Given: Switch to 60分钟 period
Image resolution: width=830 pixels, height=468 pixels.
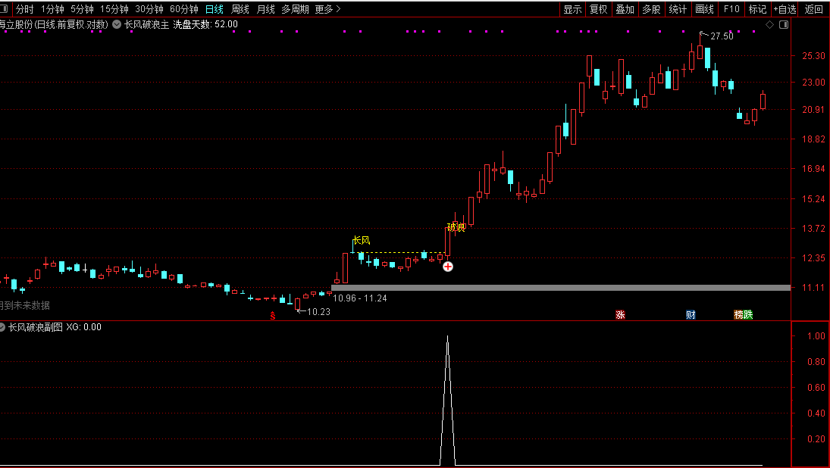Looking at the screenshot, I should pos(184,9).
